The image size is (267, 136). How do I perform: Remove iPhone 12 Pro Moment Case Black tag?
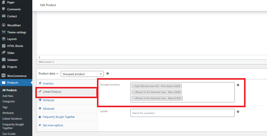[134, 98]
